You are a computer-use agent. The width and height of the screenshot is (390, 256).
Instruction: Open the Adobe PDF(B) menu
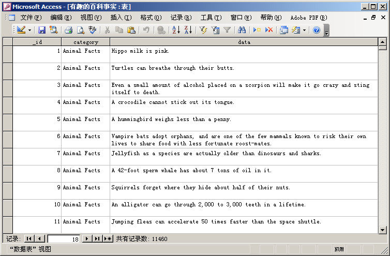(x=309, y=18)
